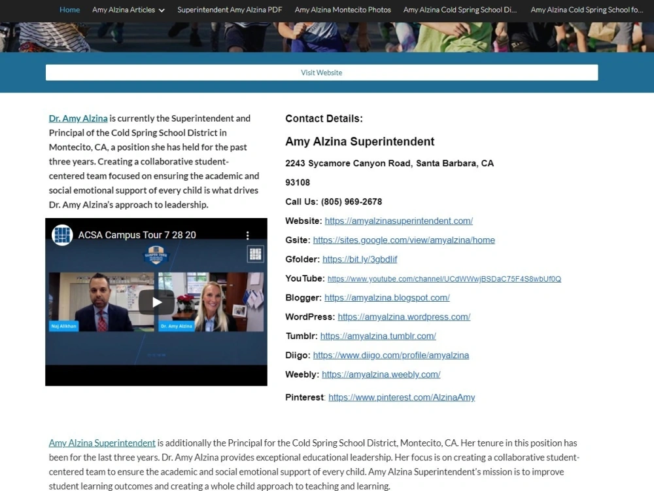Open Amy Alzina Montecito Photos page
Viewport: 654px width, 491px height.
(343, 10)
